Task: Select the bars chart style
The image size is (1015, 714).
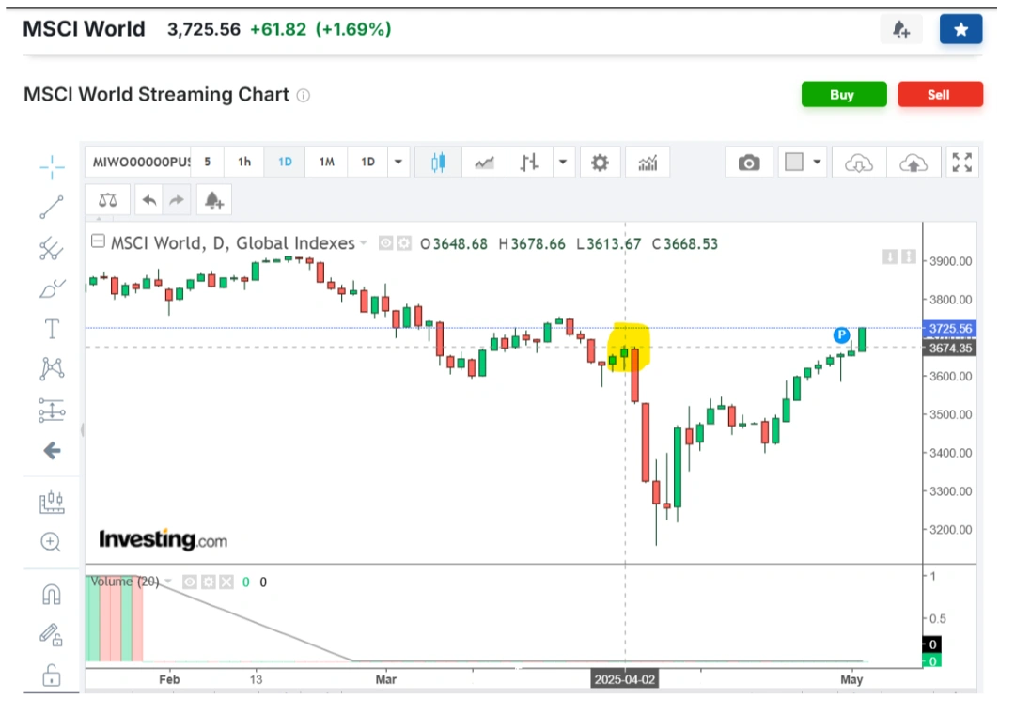Action: click(529, 163)
